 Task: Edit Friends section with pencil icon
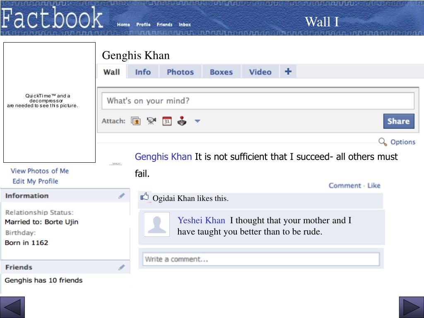(x=122, y=267)
